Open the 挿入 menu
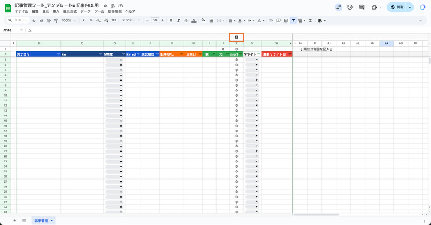 click(x=56, y=11)
